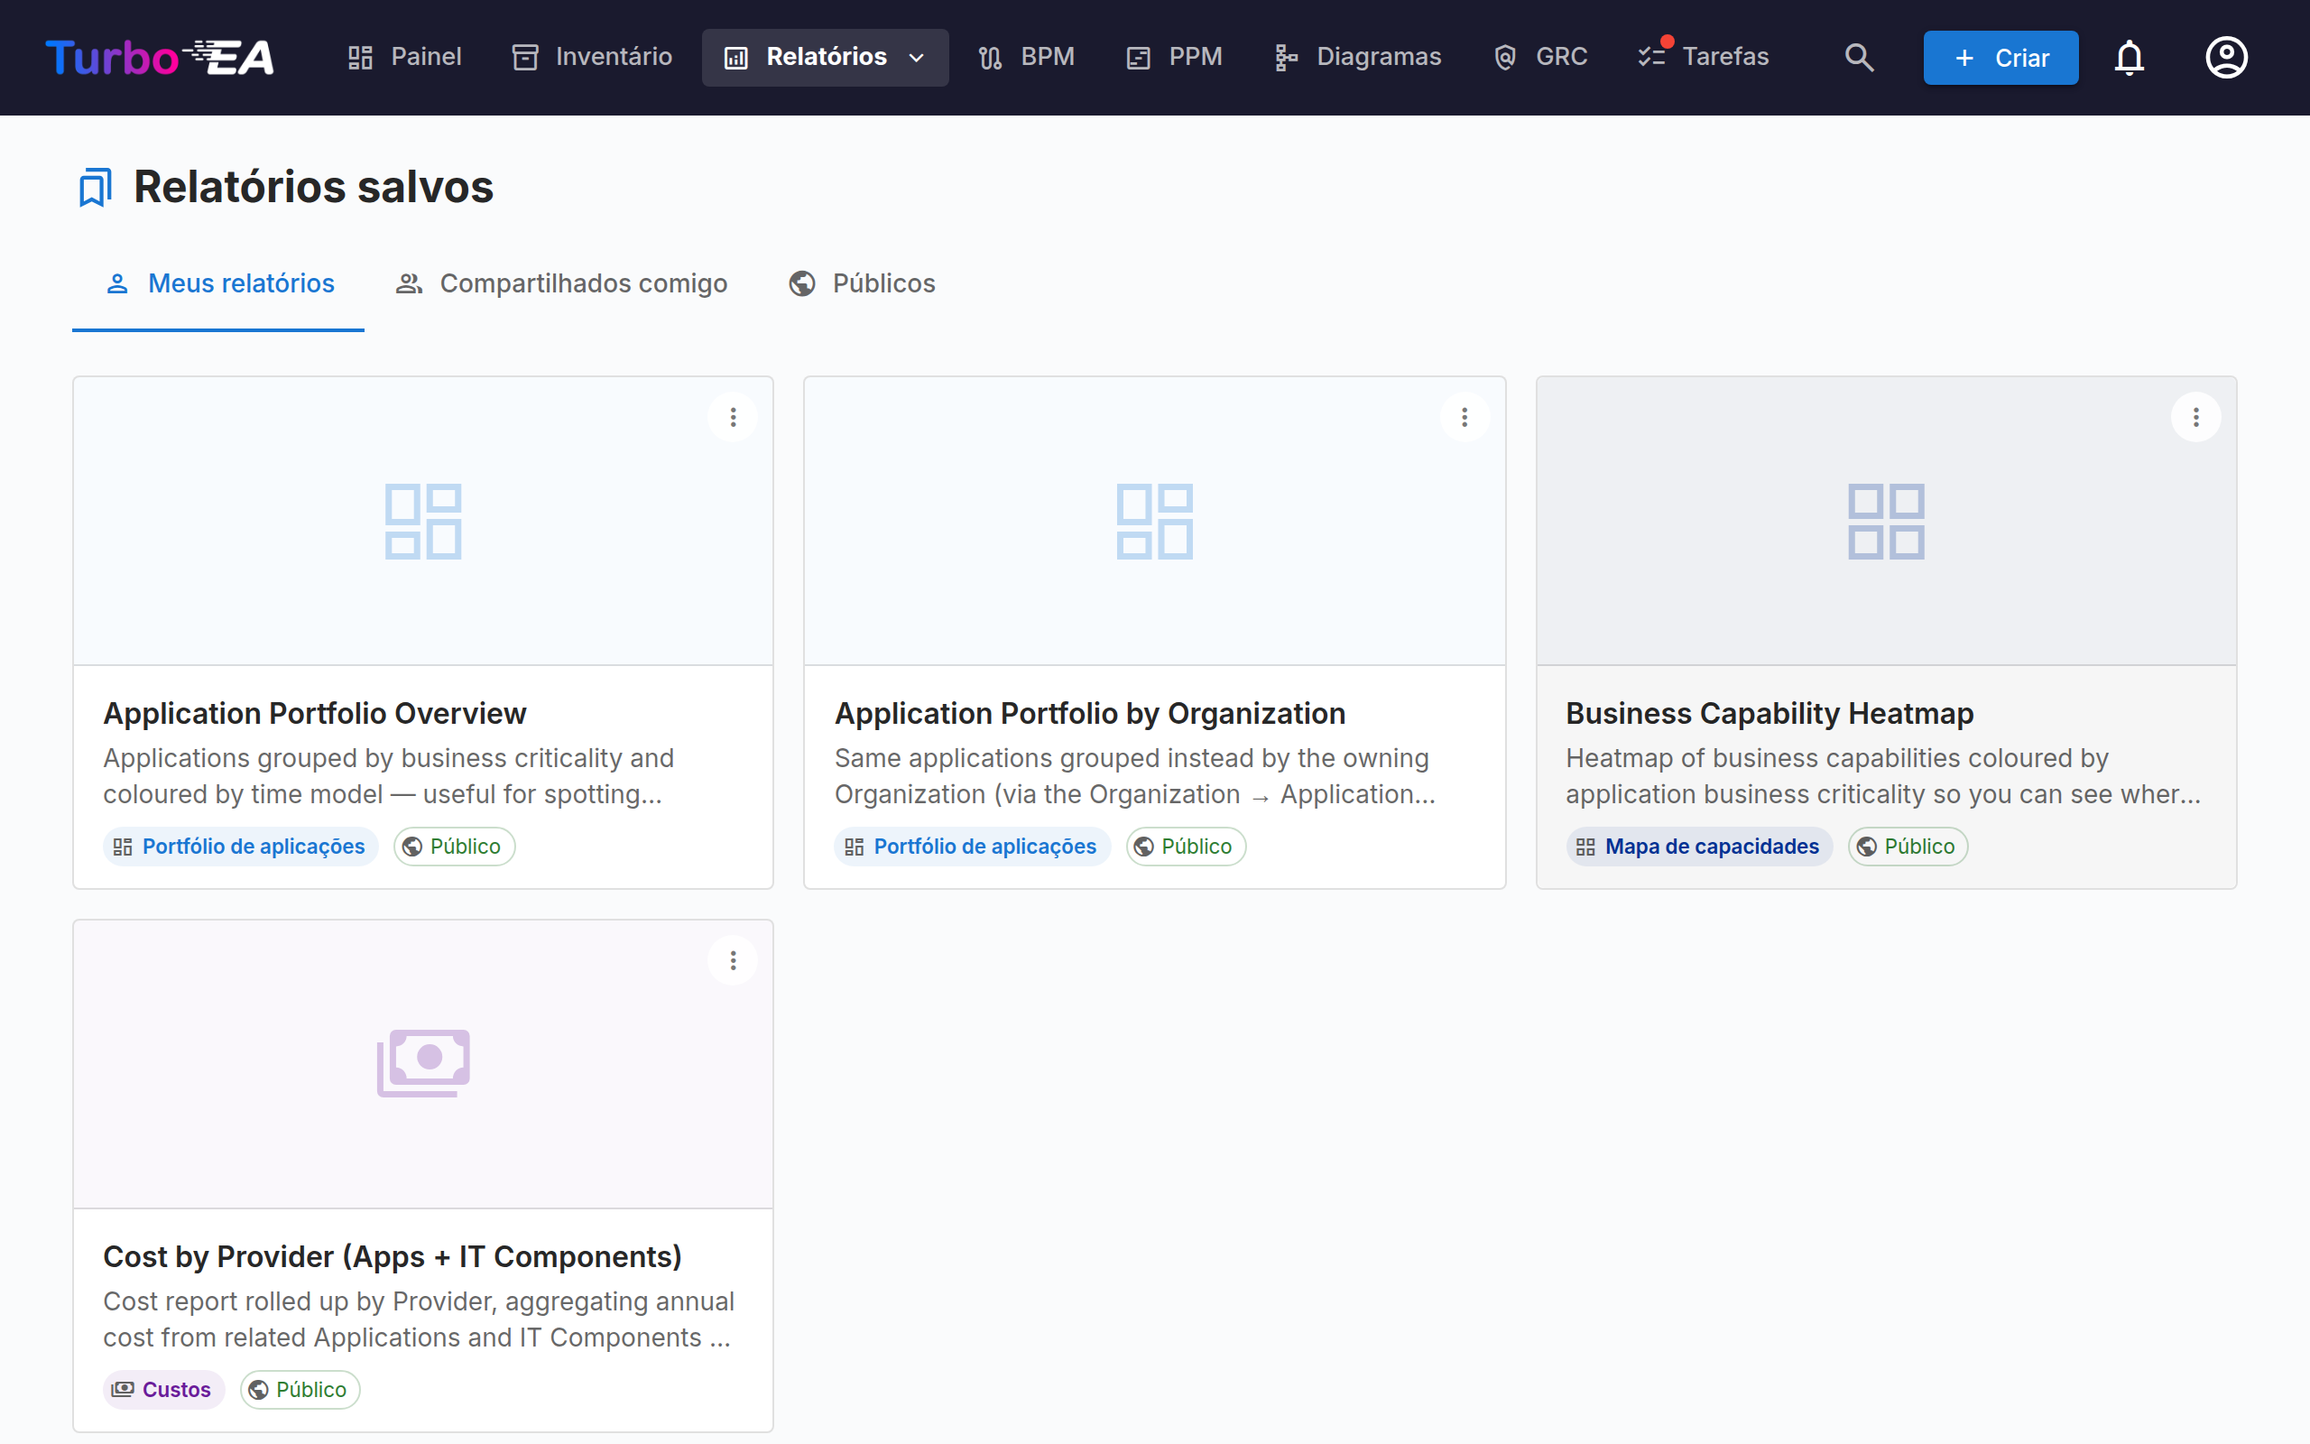Open the Diagramas navigation item
The height and width of the screenshot is (1444, 2310).
(1357, 57)
